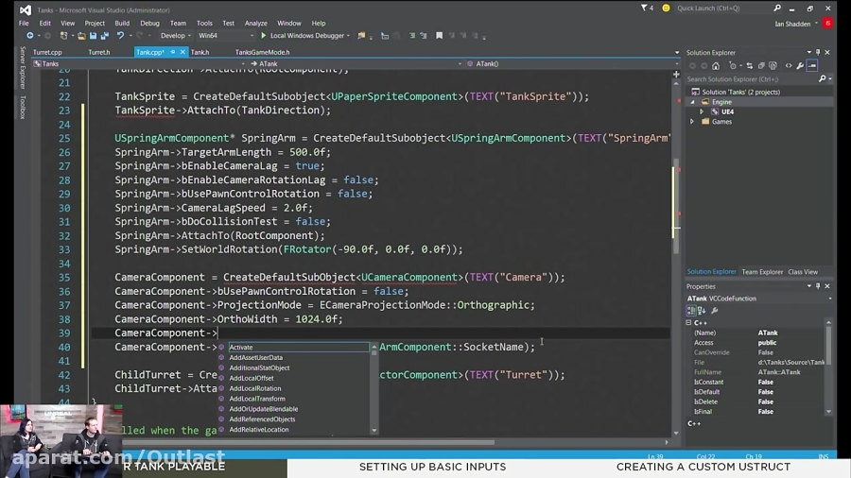Toggle pin on the Tank.cpp tab
Screen dimensions: 851x478
pos(173,53)
